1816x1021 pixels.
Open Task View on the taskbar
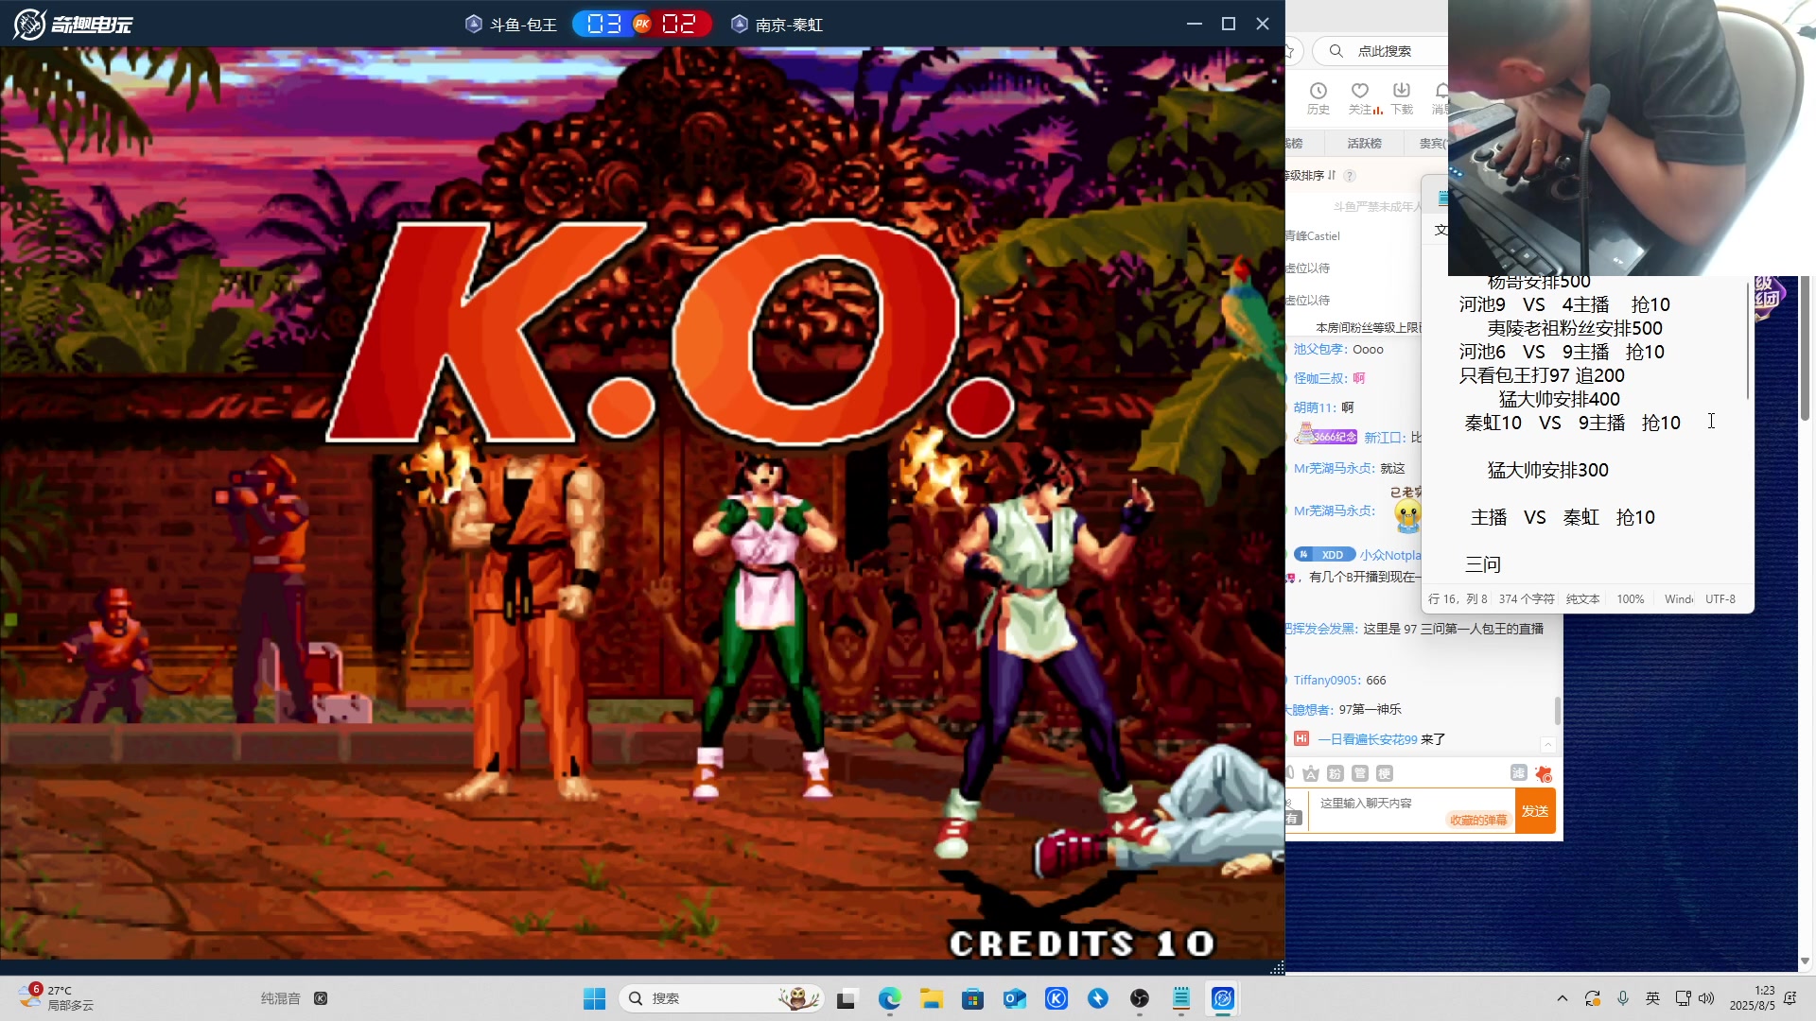coord(847,998)
